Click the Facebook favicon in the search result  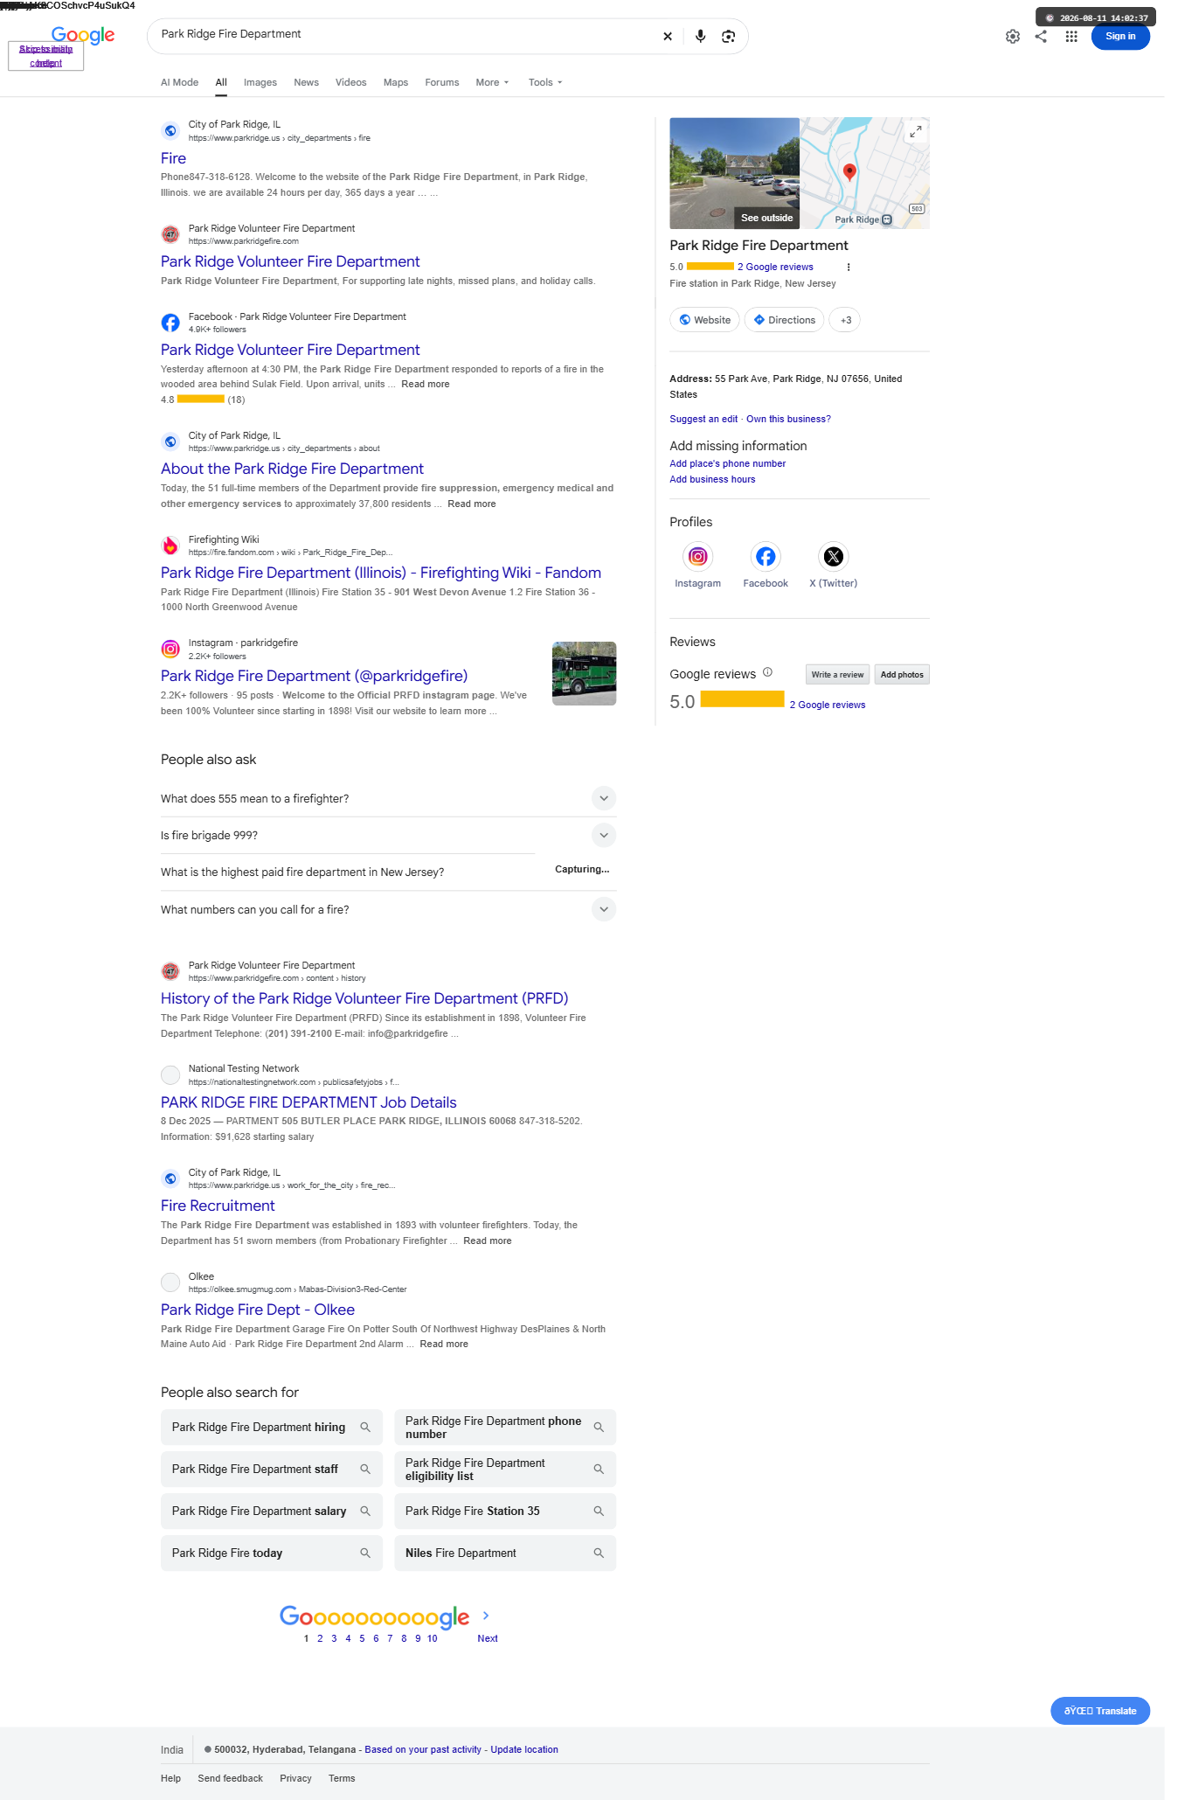[x=170, y=323]
